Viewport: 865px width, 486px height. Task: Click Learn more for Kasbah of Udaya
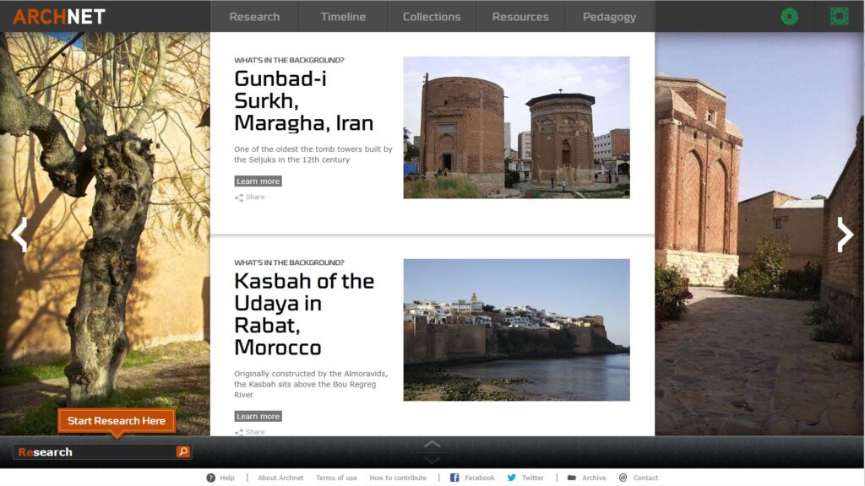[258, 416]
